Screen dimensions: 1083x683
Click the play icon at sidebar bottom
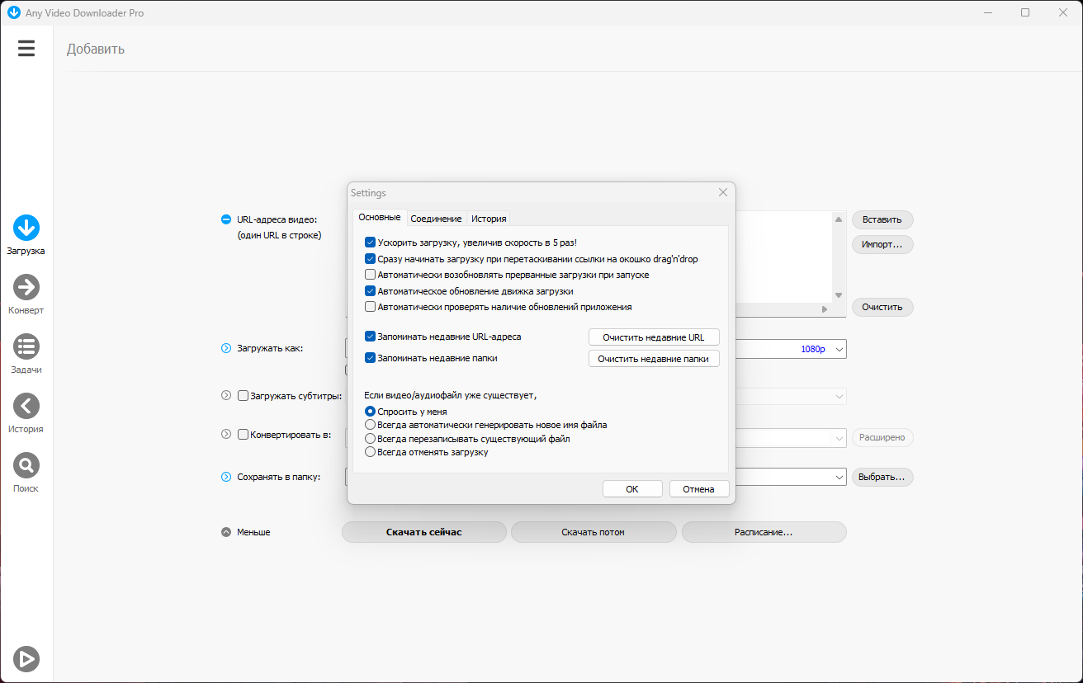coord(26,658)
